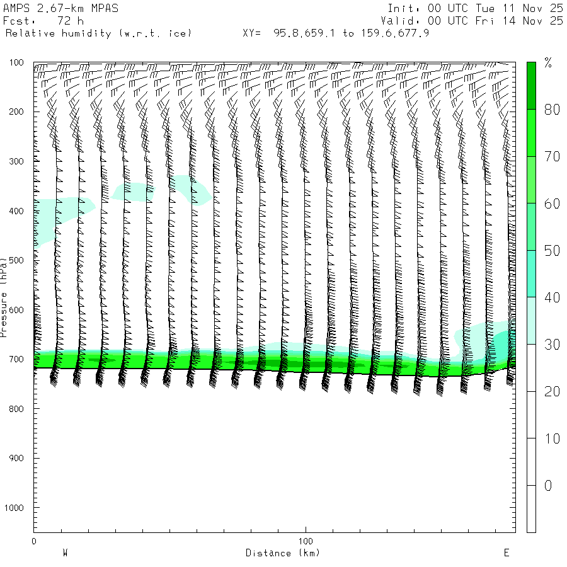The image size is (567, 567).
Task: Click the 500 hPa pressure axis label
Action: tap(16, 260)
